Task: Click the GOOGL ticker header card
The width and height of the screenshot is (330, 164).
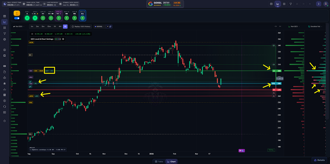Action: (165, 4)
